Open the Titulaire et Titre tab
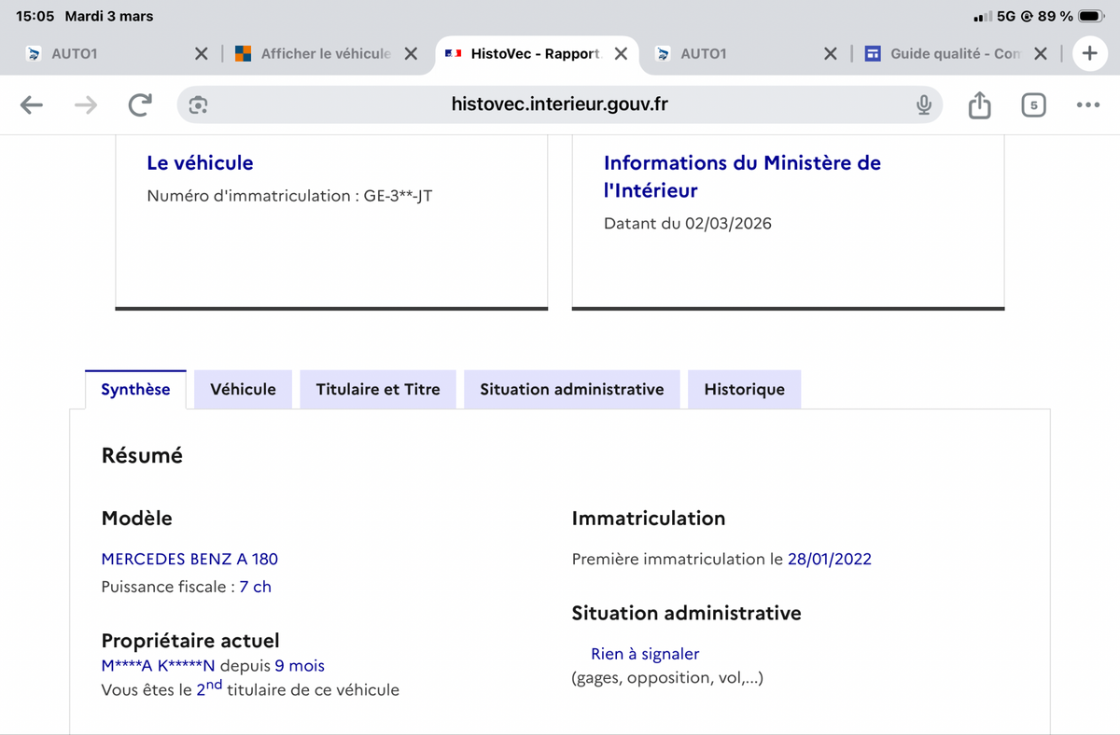Screen dimensions: 1120x735 (378, 389)
